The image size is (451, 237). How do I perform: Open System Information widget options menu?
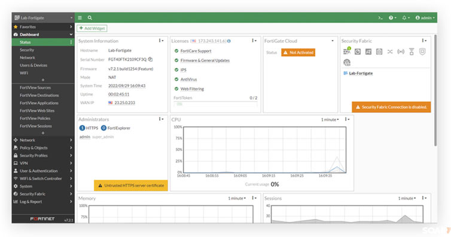(161, 41)
